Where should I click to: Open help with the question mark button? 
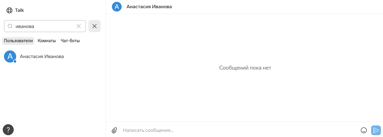[x=8, y=130]
